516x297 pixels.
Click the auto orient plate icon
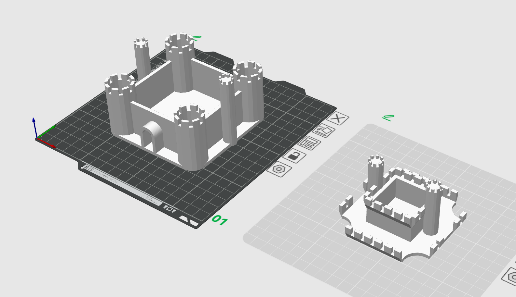pos(324,131)
